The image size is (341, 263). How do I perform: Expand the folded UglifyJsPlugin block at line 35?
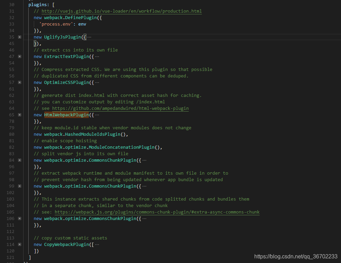[19, 37]
